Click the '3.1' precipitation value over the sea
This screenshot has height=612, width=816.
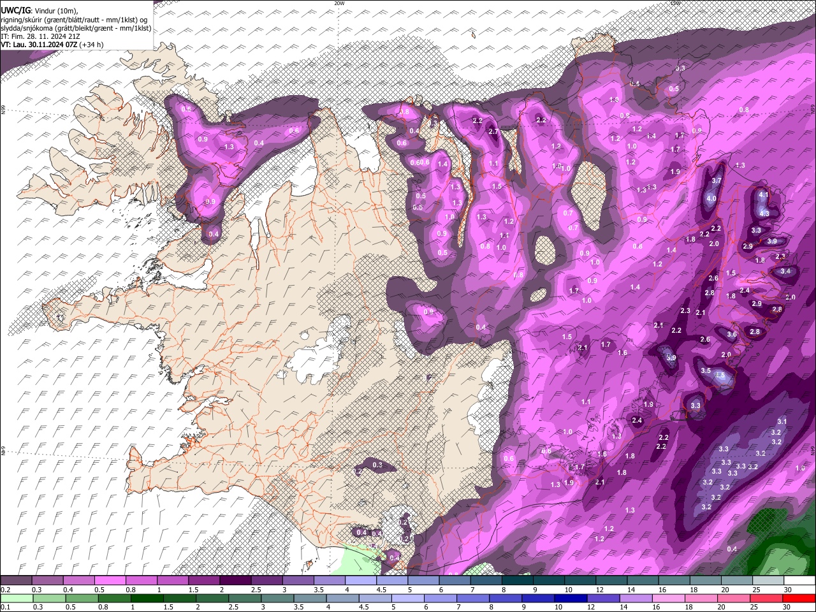(x=782, y=421)
